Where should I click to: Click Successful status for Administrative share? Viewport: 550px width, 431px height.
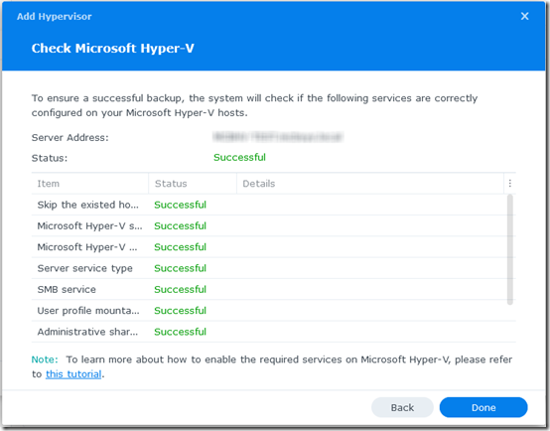click(180, 332)
